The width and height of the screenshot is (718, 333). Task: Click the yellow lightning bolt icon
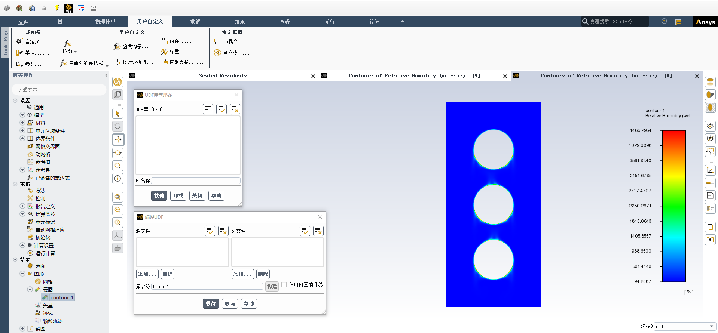point(56,8)
